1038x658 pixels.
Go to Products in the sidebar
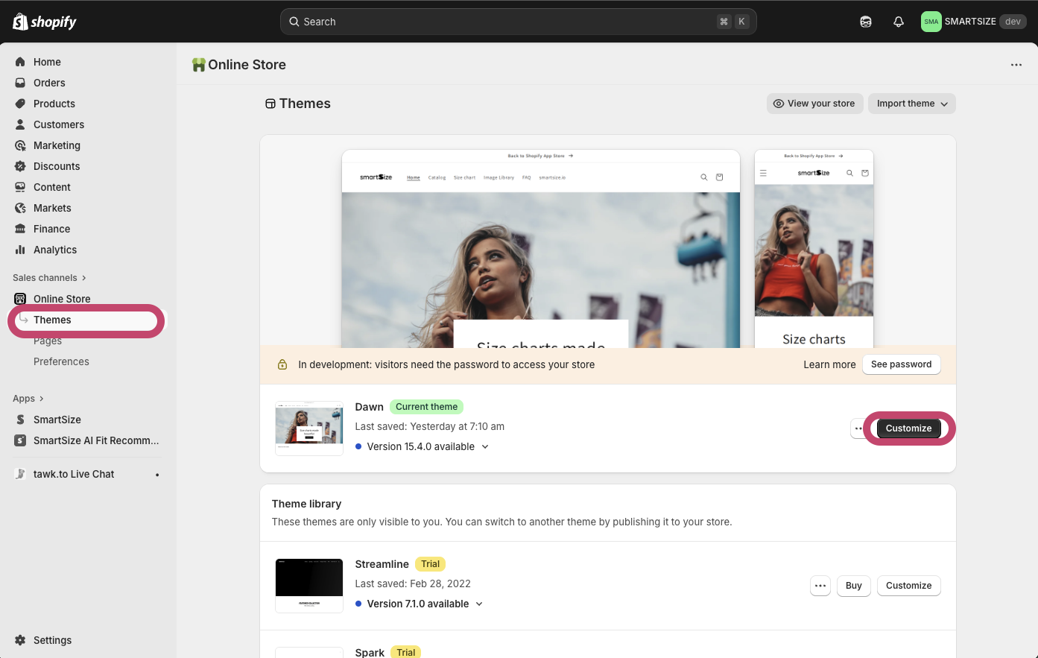tap(54, 104)
